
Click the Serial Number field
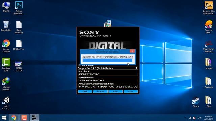(x=108, y=81)
